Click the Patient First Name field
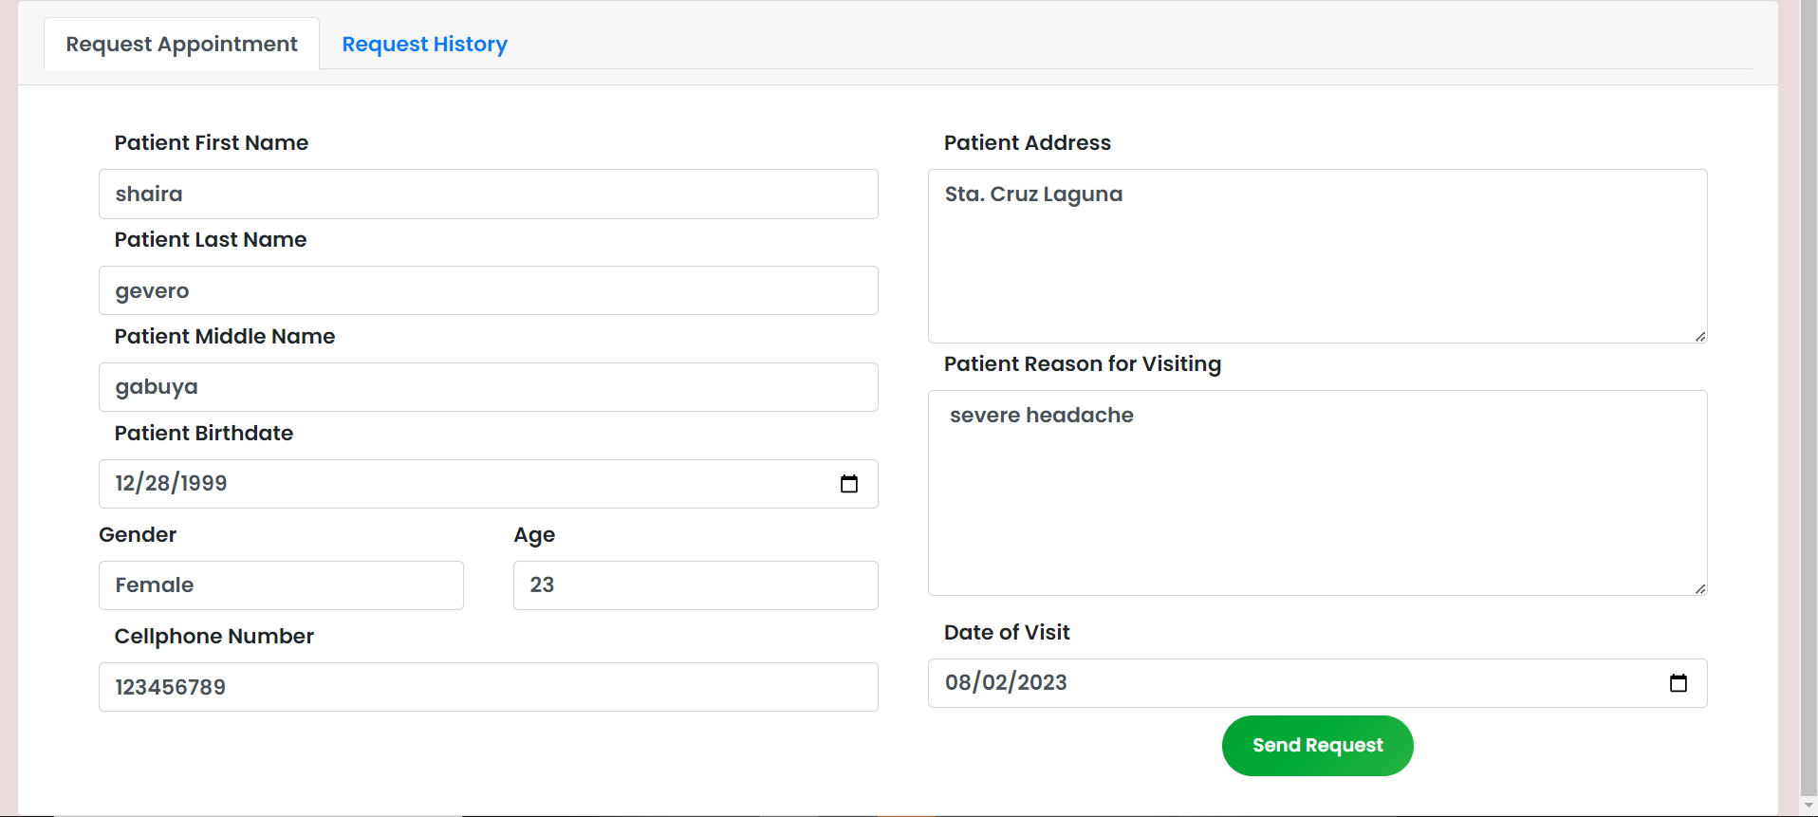 pyautogui.click(x=488, y=195)
